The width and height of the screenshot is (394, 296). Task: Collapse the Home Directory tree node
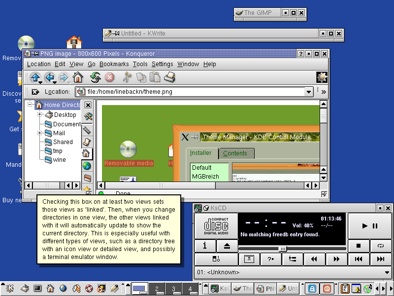[x=30, y=104]
